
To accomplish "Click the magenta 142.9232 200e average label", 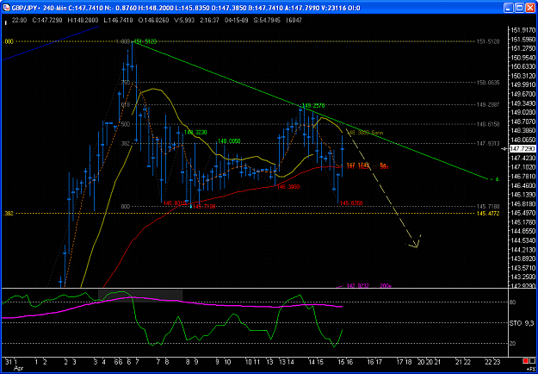I will click(x=368, y=286).
